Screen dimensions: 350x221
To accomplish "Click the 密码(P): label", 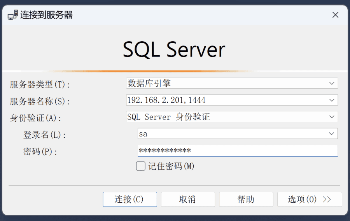I will pos(40,152).
